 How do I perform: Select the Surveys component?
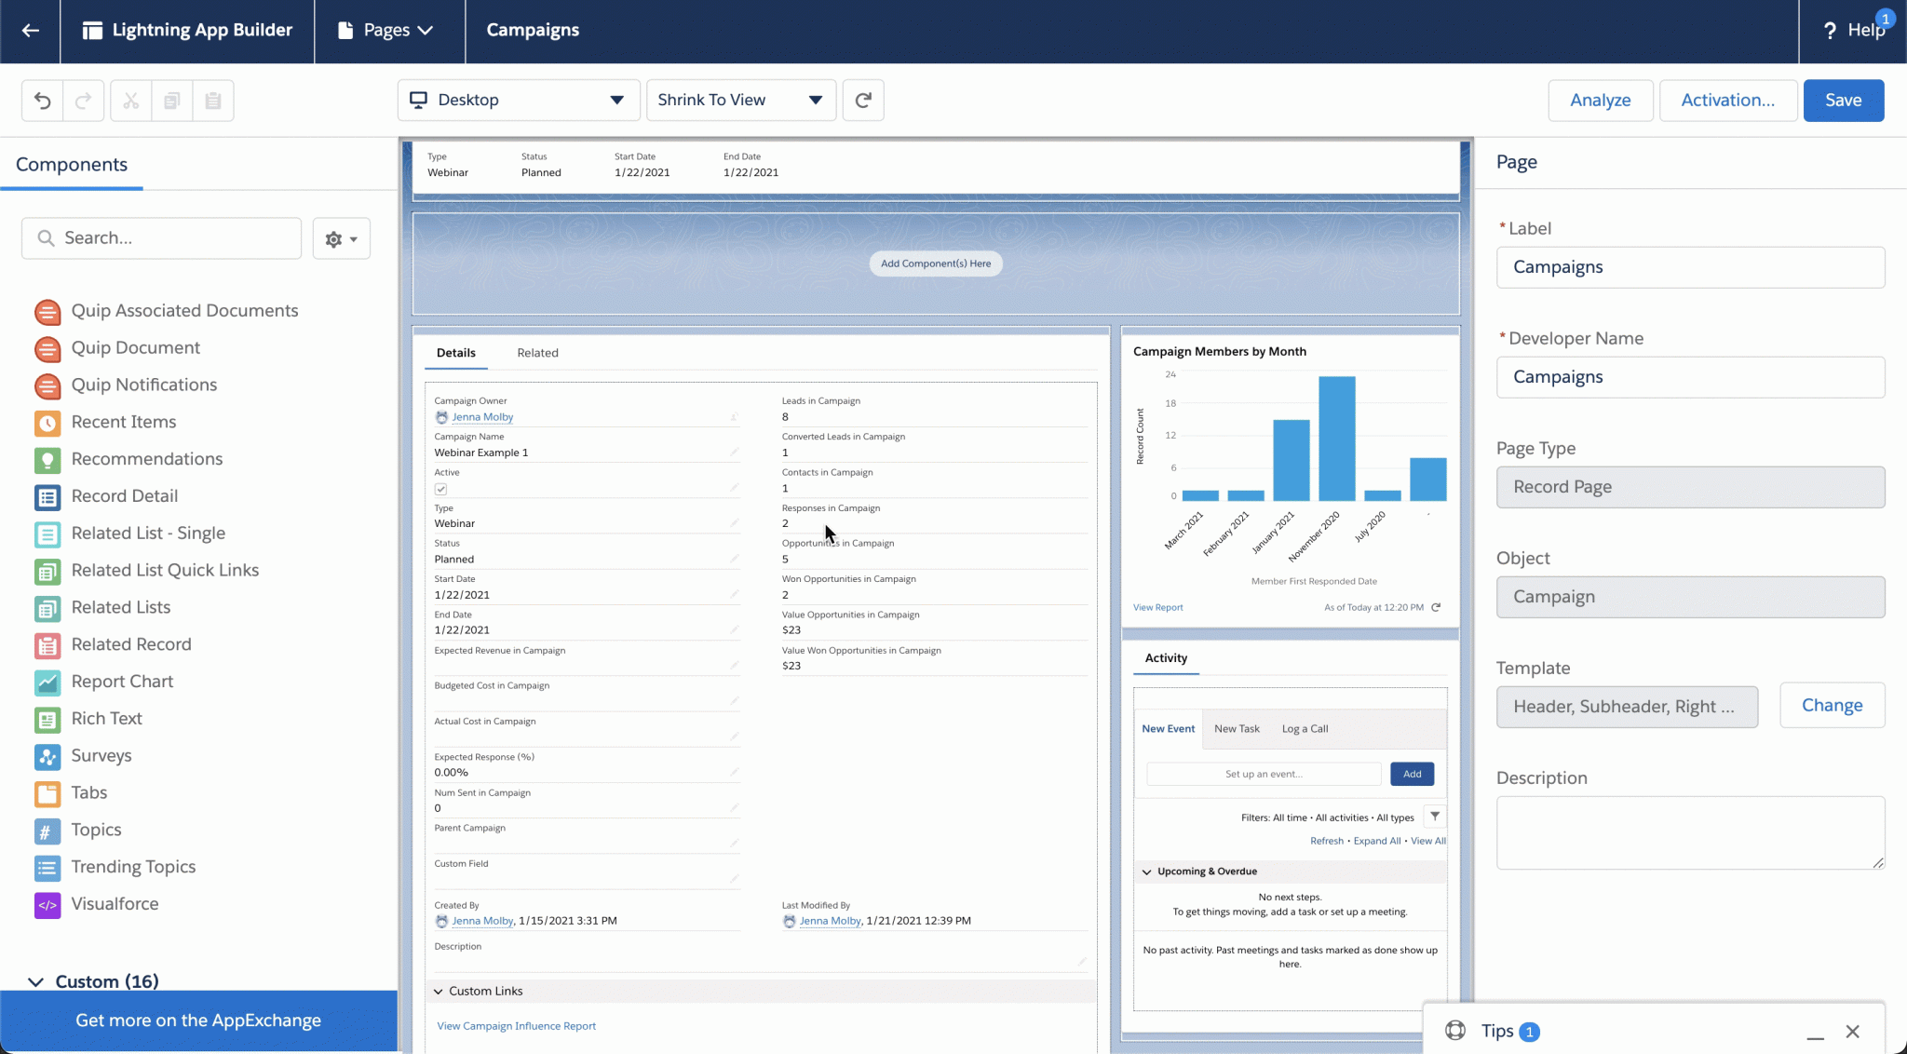tap(101, 756)
